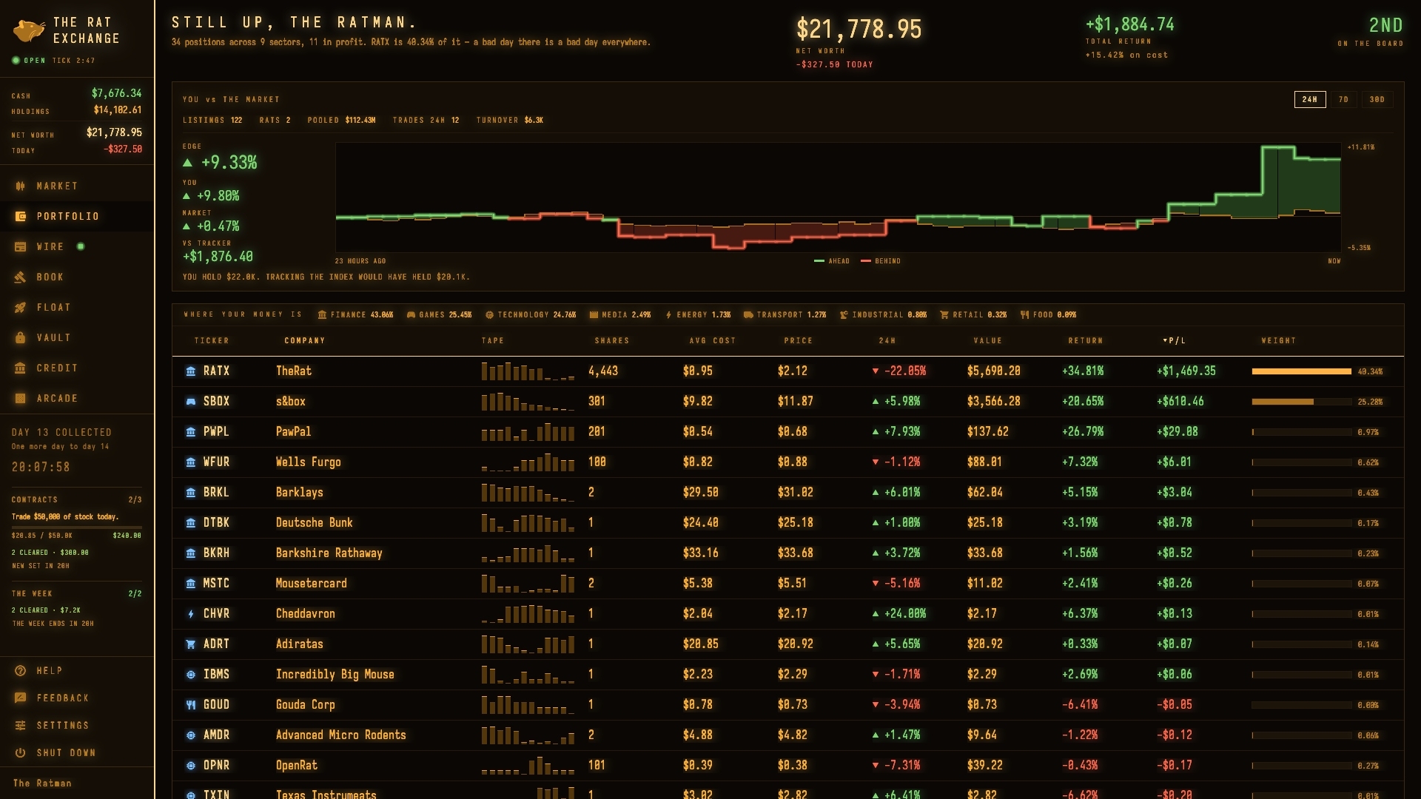
Task: Open The Ratman profile name
Action: 42,783
